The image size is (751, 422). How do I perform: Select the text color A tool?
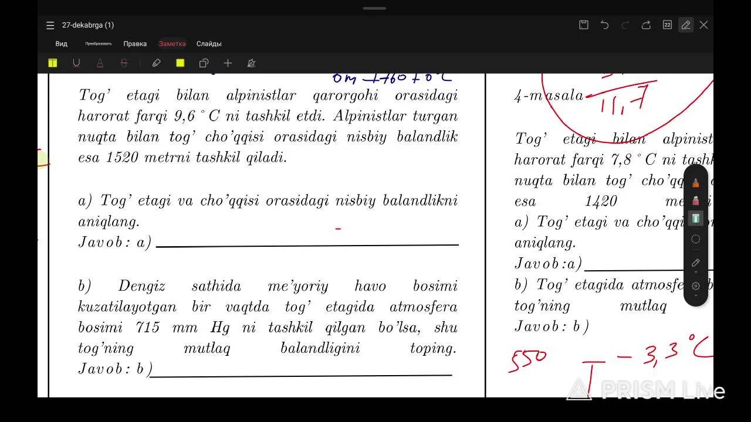(x=100, y=63)
